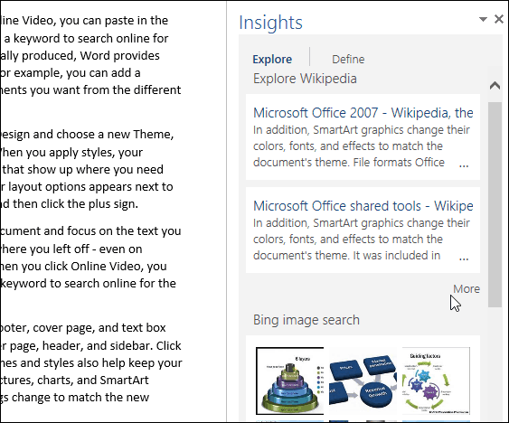Click the Bing image search heading
Screen dimensions: 509x423
[x=306, y=320]
